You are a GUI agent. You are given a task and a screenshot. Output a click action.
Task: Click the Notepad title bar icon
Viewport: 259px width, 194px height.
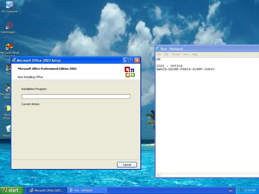click(158, 49)
